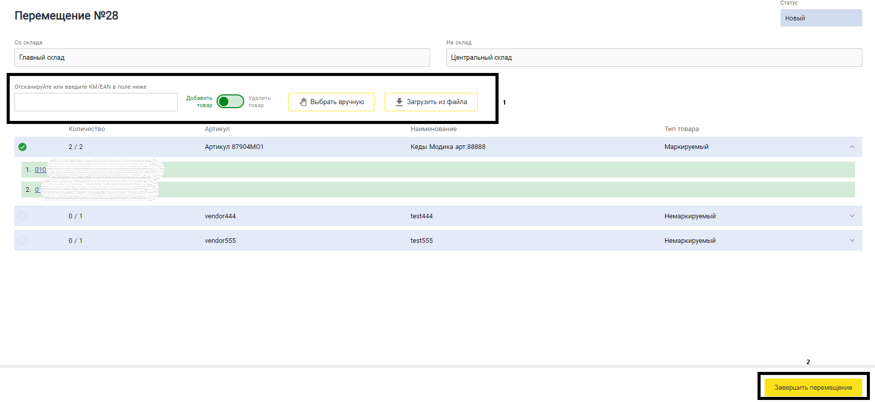Select empty status circle for vendor555 row
Image resolution: width=875 pixels, height=402 pixels.
point(22,240)
